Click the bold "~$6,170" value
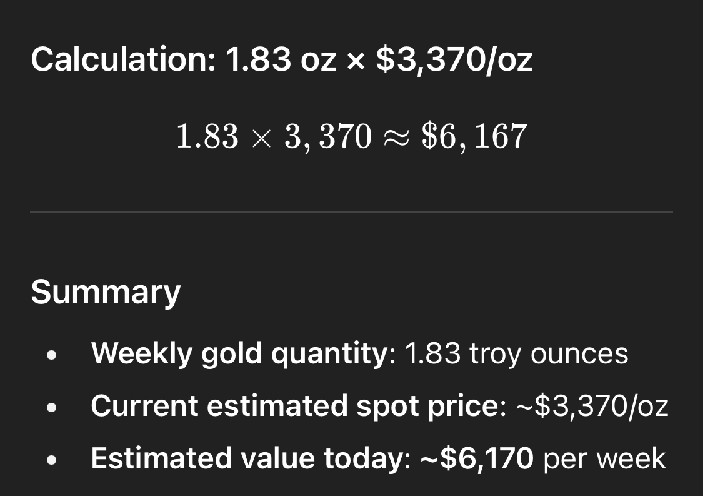Screen dimensions: 703x496 [x=477, y=459]
